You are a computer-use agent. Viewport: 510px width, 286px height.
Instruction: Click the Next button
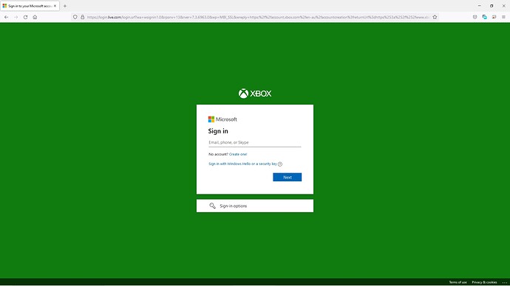288,177
